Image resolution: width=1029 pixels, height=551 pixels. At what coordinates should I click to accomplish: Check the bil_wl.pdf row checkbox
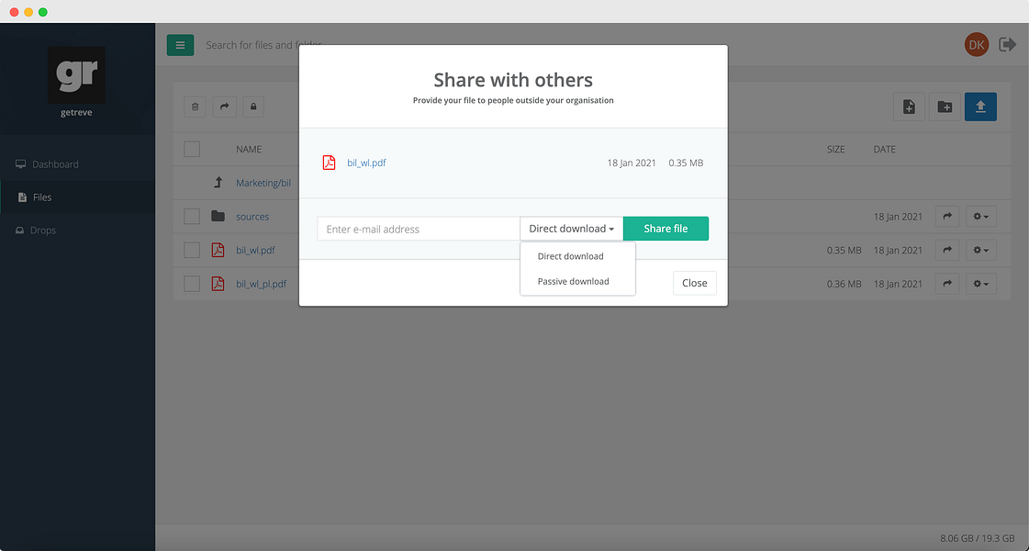[x=192, y=250]
